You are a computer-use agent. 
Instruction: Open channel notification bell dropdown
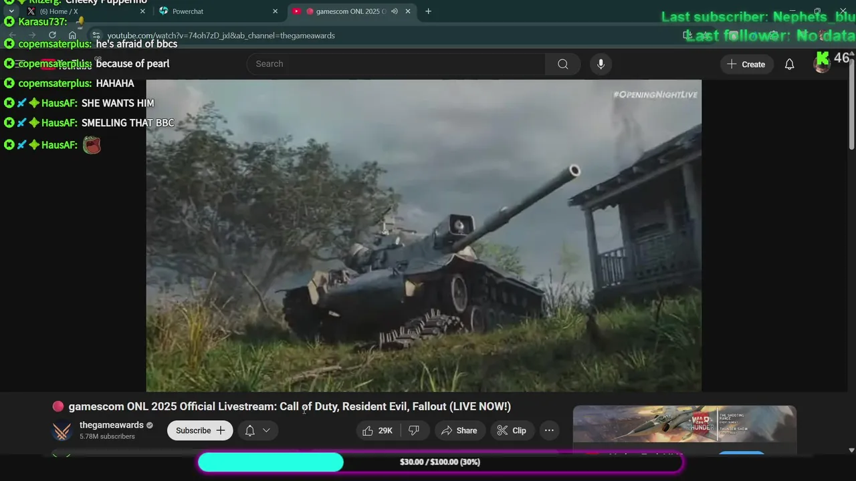[x=257, y=431]
